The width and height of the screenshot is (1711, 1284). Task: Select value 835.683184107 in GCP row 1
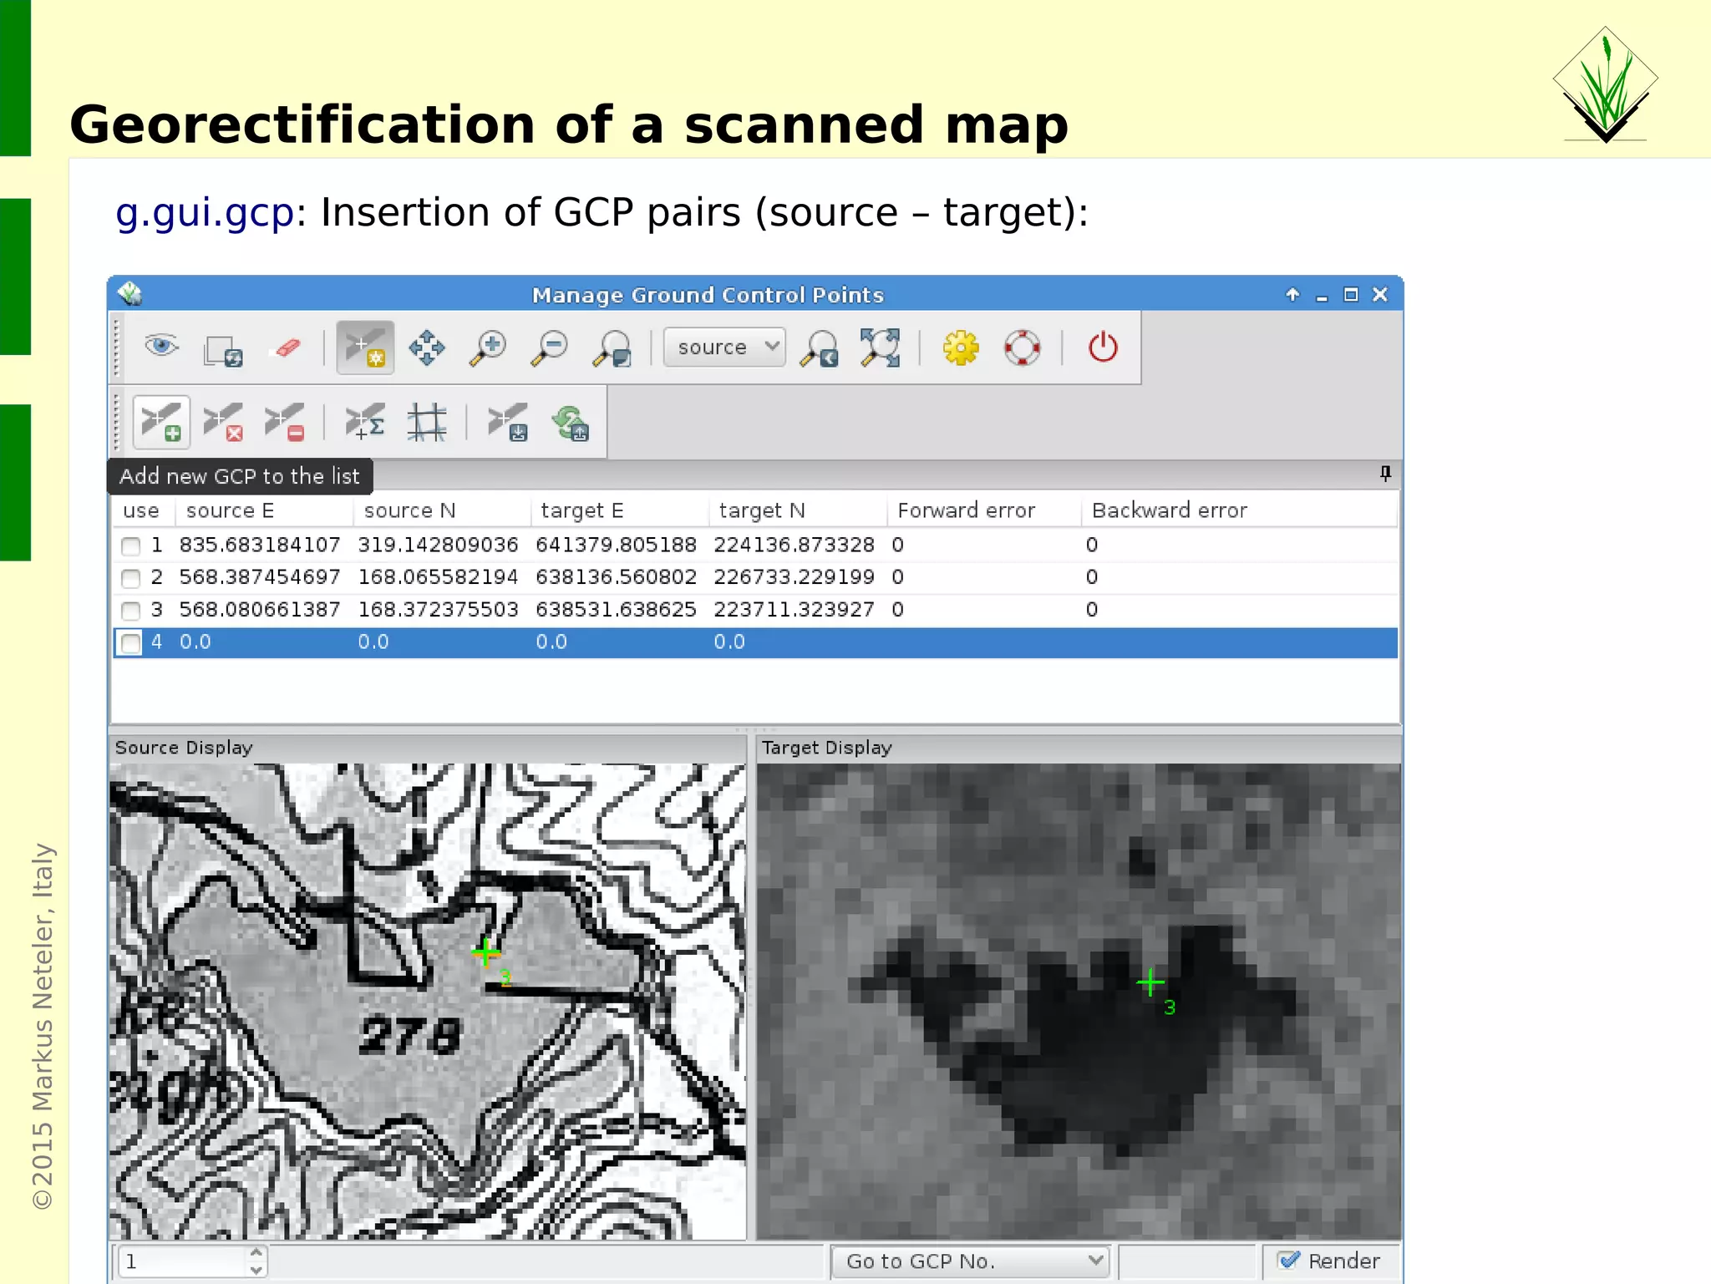tap(260, 545)
